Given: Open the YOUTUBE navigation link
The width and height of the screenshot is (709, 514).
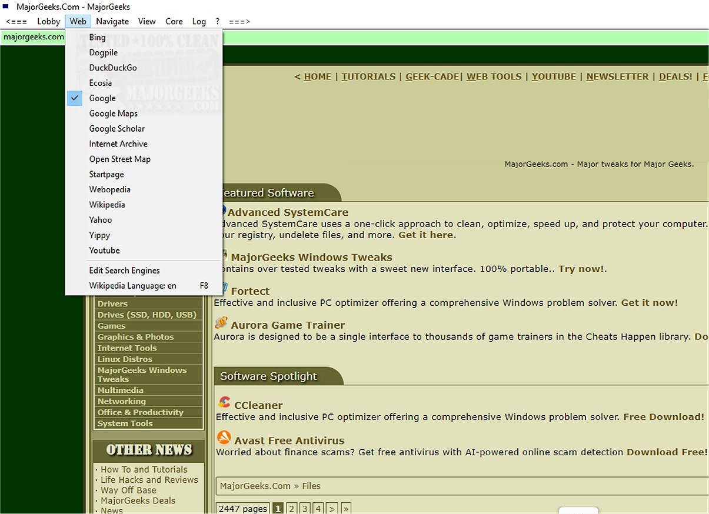Looking at the screenshot, I should [x=554, y=76].
